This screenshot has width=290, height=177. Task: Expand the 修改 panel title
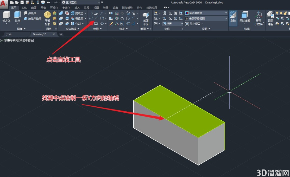click(123, 29)
